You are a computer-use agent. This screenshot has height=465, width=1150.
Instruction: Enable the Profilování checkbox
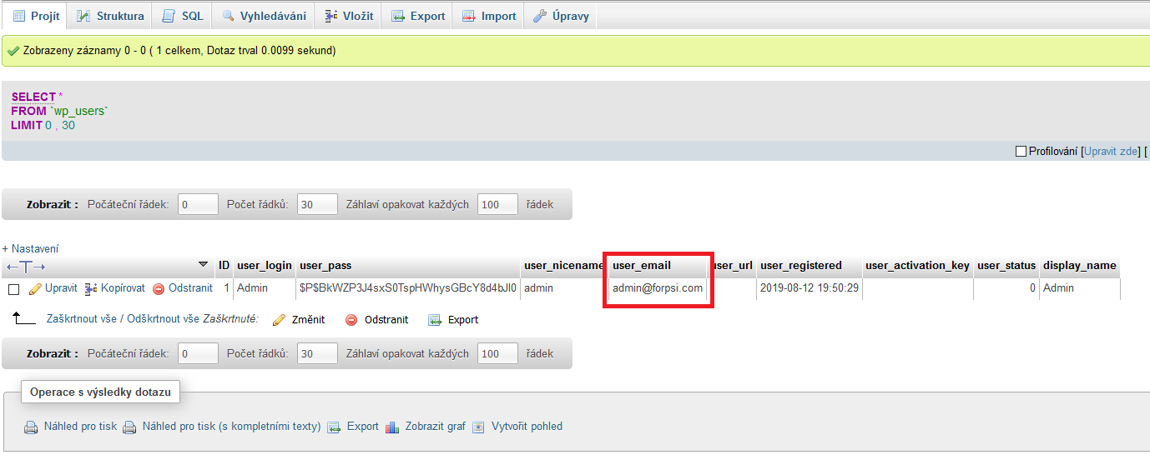[x=1021, y=152]
